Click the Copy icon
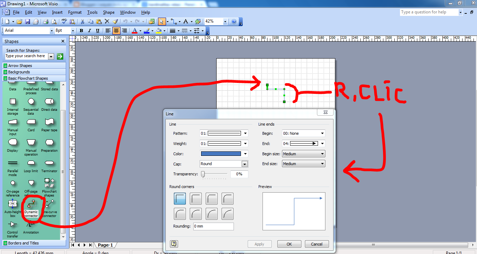The width and height of the screenshot is (477, 254). (91, 22)
